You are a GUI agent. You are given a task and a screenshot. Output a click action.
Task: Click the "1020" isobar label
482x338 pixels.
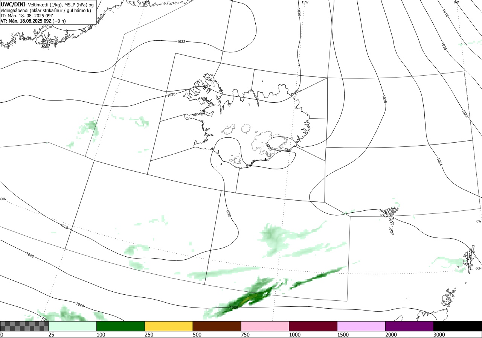click(x=444, y=46)
